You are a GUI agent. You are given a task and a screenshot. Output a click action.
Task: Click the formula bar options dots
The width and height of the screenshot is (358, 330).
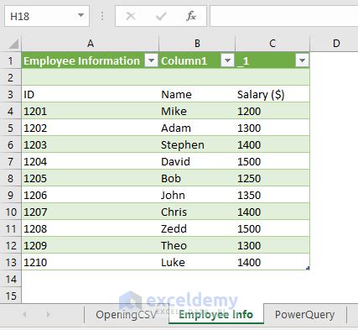[102, 16]
